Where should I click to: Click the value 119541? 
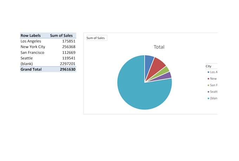69,58
